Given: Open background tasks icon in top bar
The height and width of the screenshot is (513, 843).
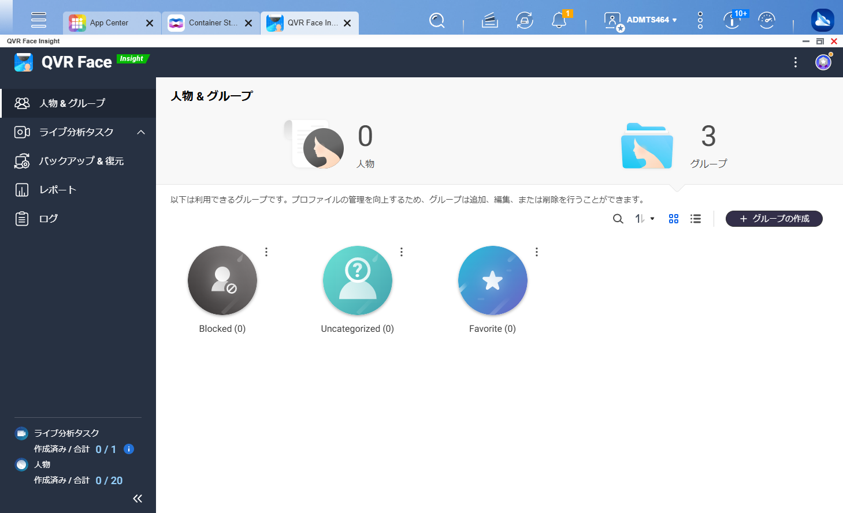Looking at the screenshot, I should click(x=490, y=21).
